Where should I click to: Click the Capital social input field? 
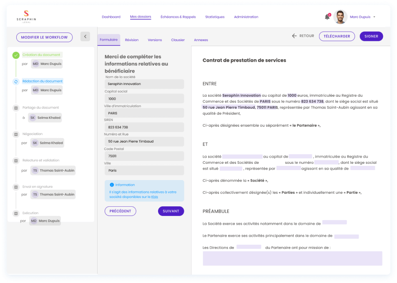click(x=144, y=99)
